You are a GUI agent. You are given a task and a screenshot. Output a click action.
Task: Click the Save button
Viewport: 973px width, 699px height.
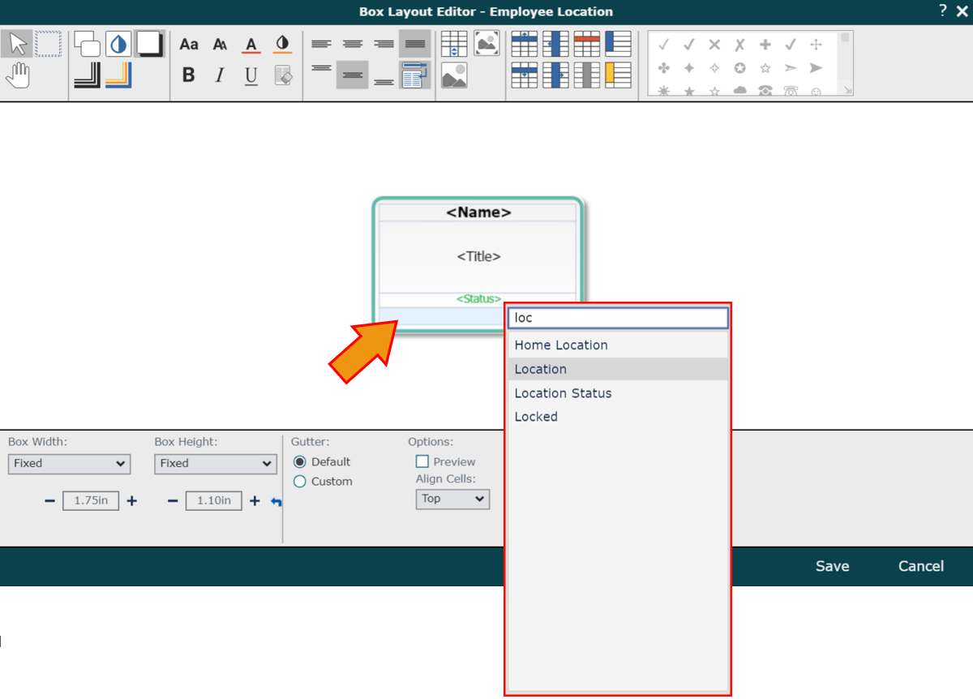(x=833, y=566)
